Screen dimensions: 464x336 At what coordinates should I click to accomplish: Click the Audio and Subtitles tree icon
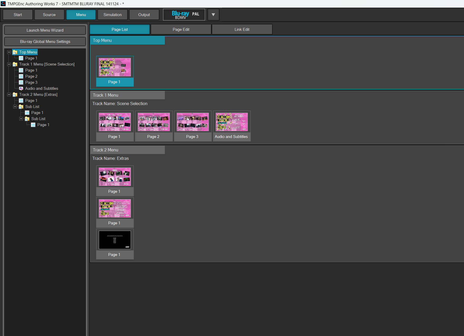tap(21, 88)
